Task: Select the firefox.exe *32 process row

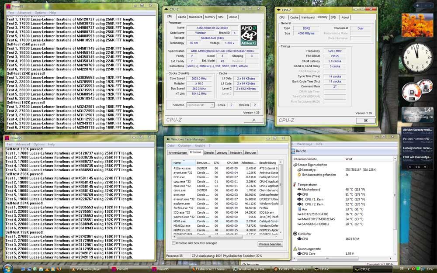Action: pos(225,208)
